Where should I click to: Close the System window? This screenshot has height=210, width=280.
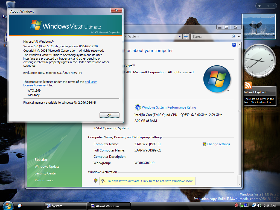[x=236, y=28]
